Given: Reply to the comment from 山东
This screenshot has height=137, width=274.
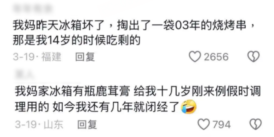Looking at the screenshot, I should [x=87, y=124].
